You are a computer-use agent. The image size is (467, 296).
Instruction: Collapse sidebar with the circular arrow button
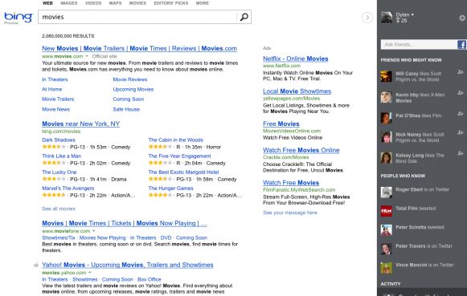[367, 18]
